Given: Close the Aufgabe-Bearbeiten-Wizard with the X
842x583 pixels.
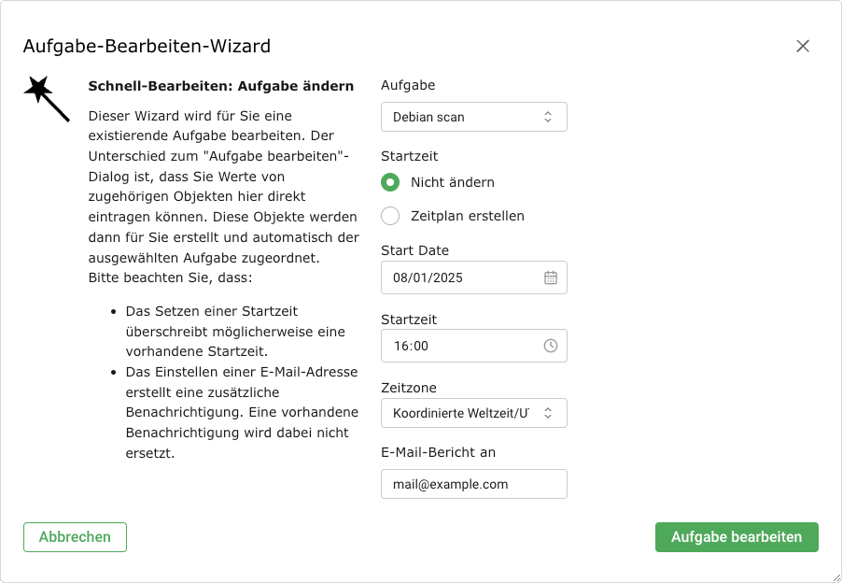Looking at the screenshot, I should coord(803,46).
